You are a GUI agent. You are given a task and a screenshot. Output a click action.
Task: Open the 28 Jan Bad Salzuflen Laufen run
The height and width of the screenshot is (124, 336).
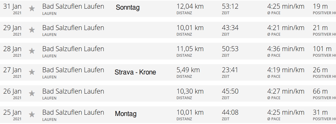[x=73, y=49]
